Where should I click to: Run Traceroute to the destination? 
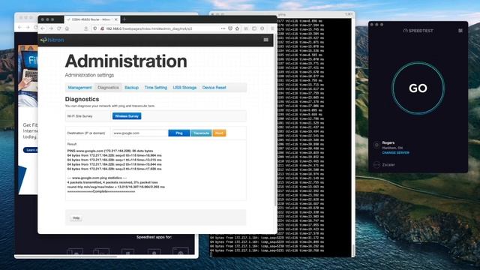[201, 133]
